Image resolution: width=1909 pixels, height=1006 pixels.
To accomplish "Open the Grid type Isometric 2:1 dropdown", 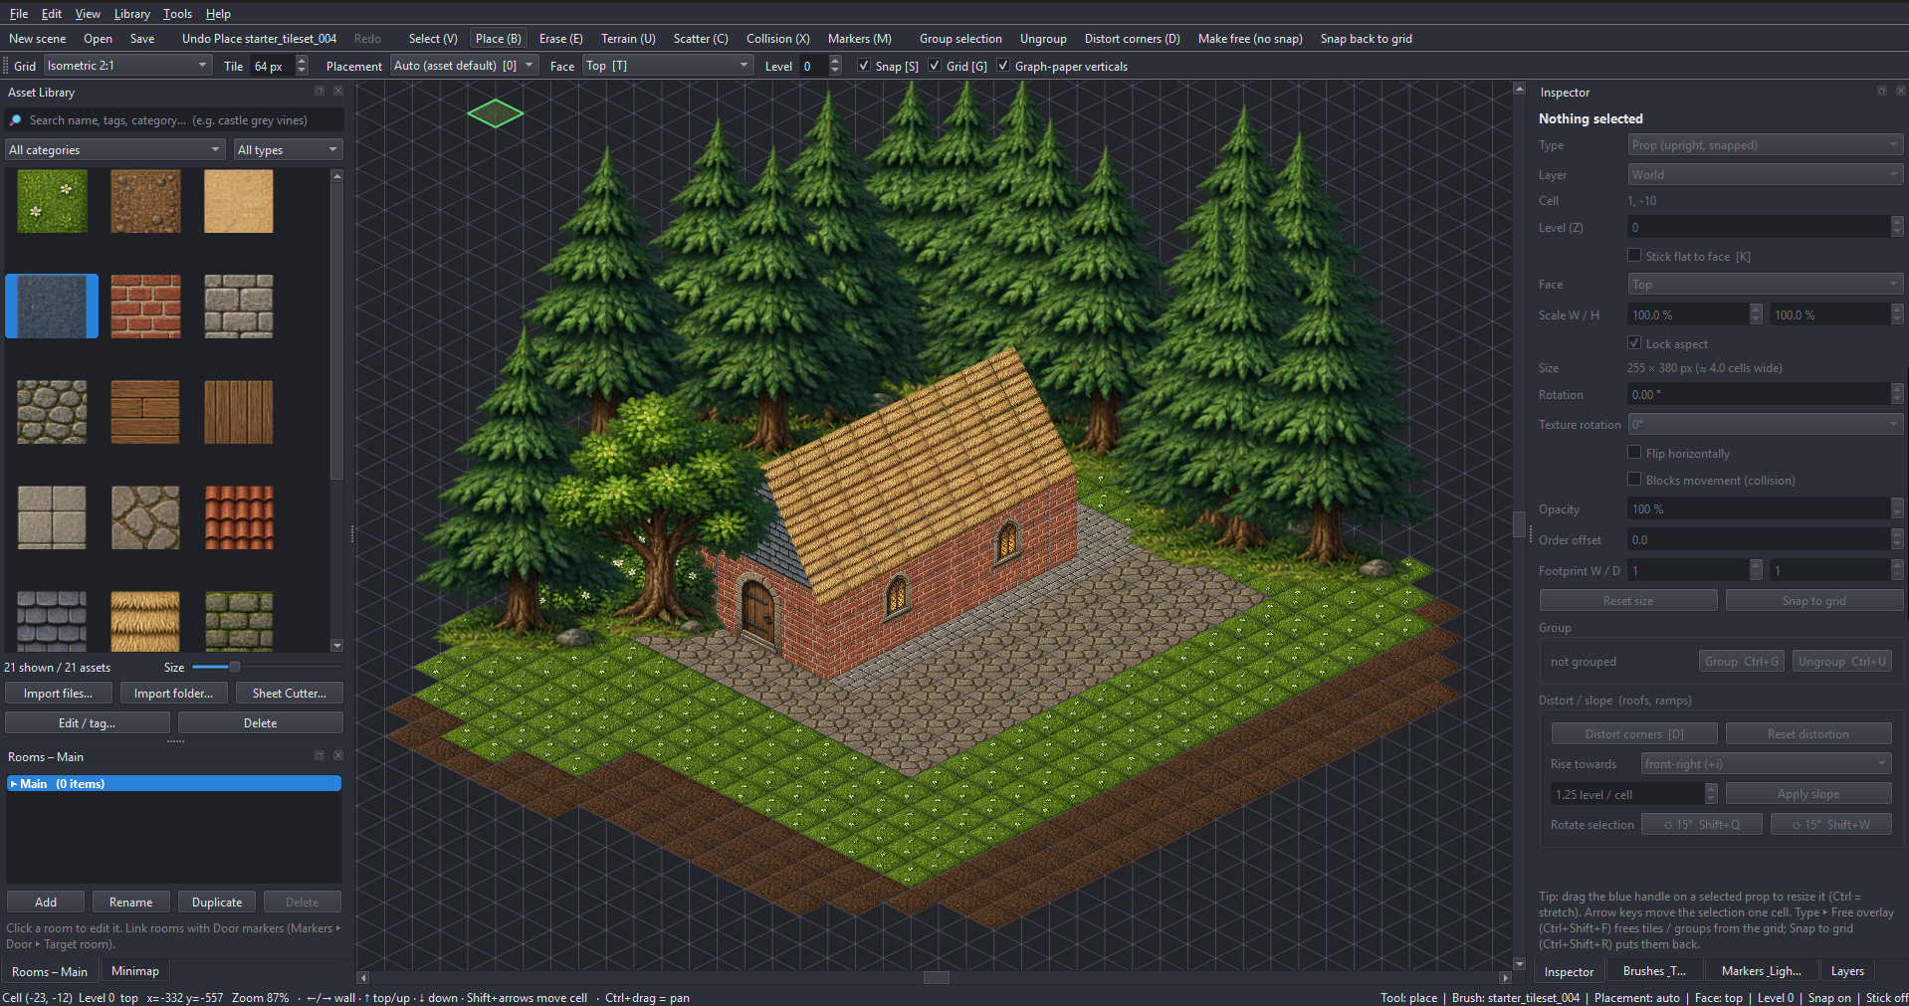I will tap(127, 66).
